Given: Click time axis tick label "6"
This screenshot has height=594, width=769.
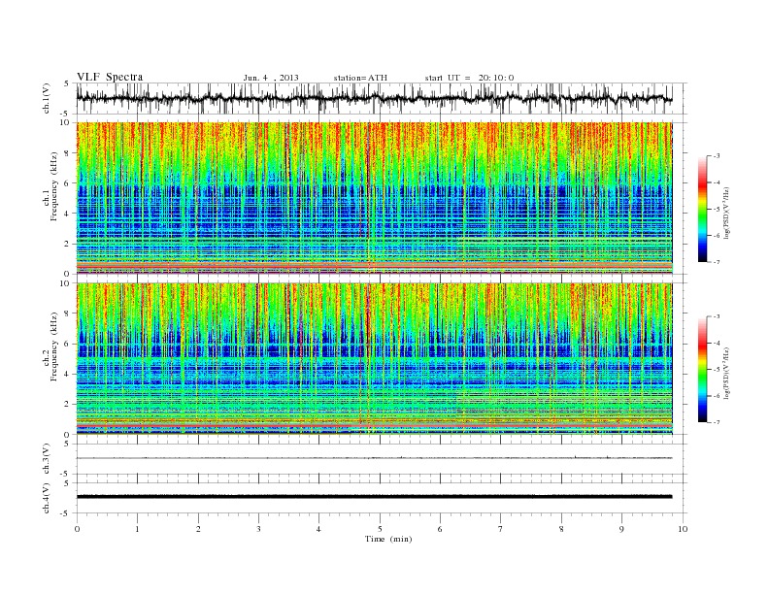Looking at the screenshot, I should pyautogui.click(x=440, y=529).
